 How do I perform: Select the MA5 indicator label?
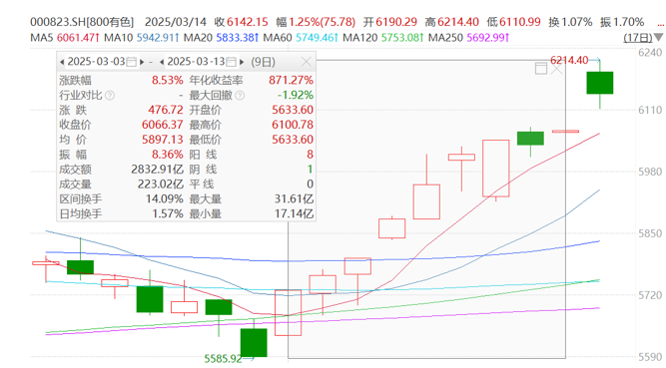pos(42,38)
